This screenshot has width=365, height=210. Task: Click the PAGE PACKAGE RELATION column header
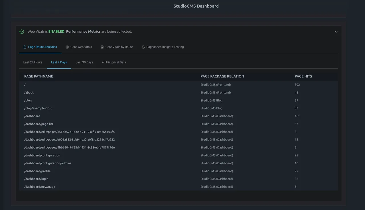tap(222, 76)
